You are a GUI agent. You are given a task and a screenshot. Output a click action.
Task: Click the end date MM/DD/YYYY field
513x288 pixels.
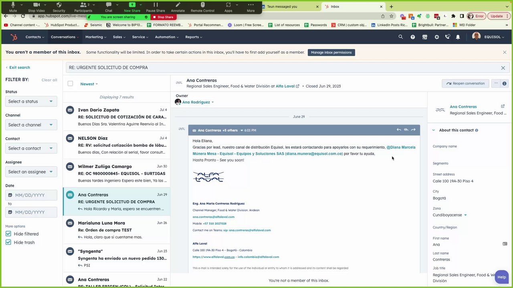click(31, 212)
